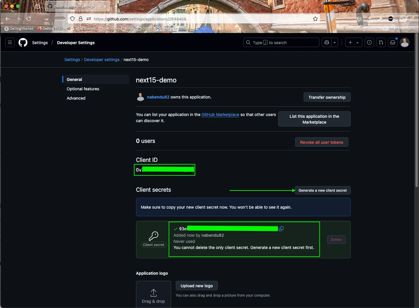The width and height of the screenshot is (419, 308).
Task: Click the 0 users count text
Action: (145, 141)
